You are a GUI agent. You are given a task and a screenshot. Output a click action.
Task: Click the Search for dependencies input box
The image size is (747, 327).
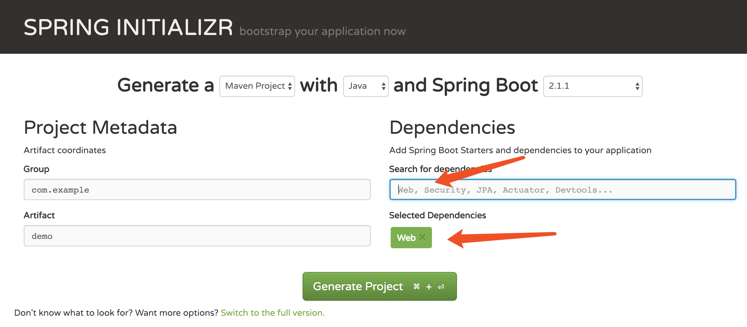(563, 189)
